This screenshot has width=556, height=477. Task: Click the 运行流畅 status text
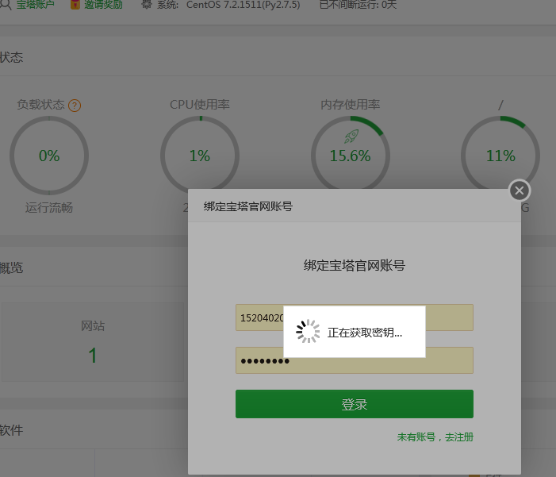click(x=49, y=208)
